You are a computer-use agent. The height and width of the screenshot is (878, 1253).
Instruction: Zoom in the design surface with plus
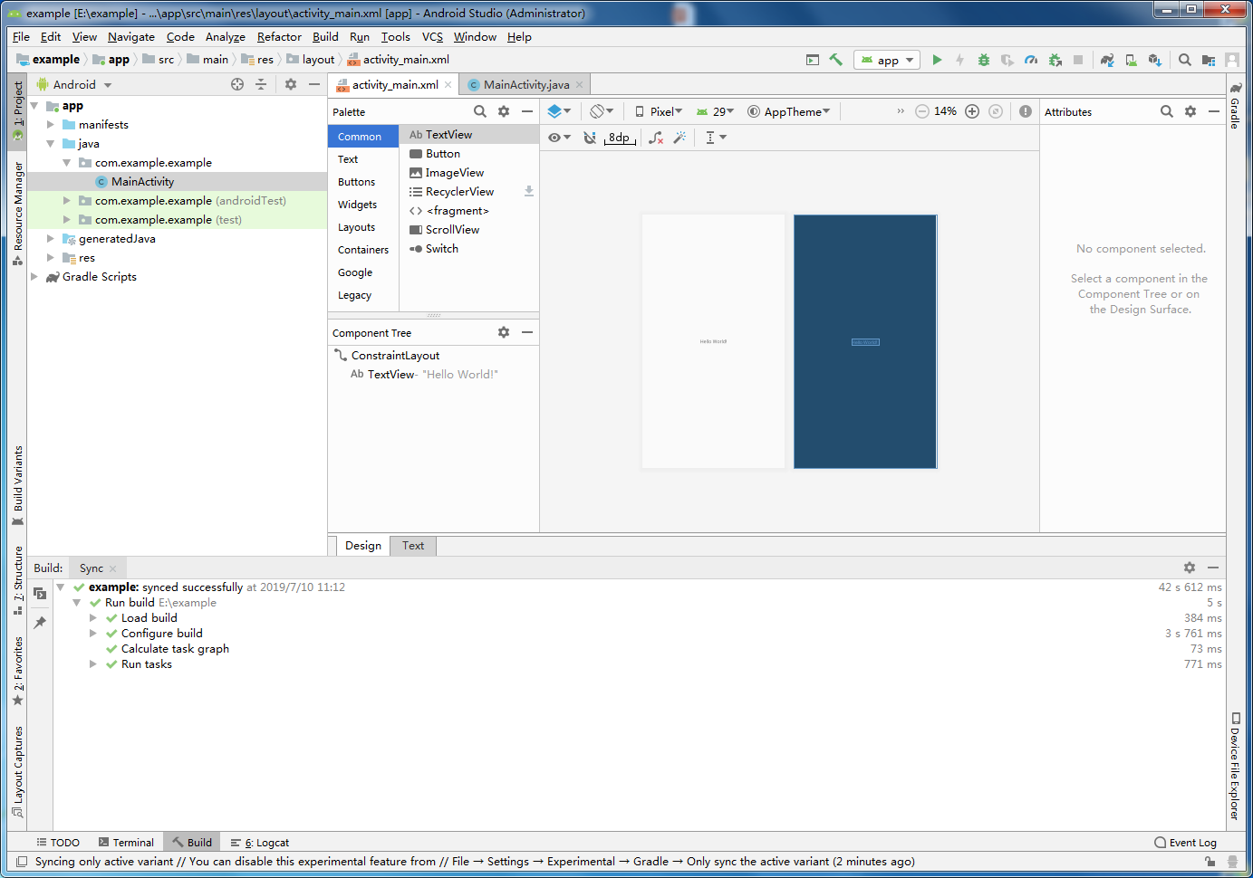pyautogui.click(x=972, y=111)
